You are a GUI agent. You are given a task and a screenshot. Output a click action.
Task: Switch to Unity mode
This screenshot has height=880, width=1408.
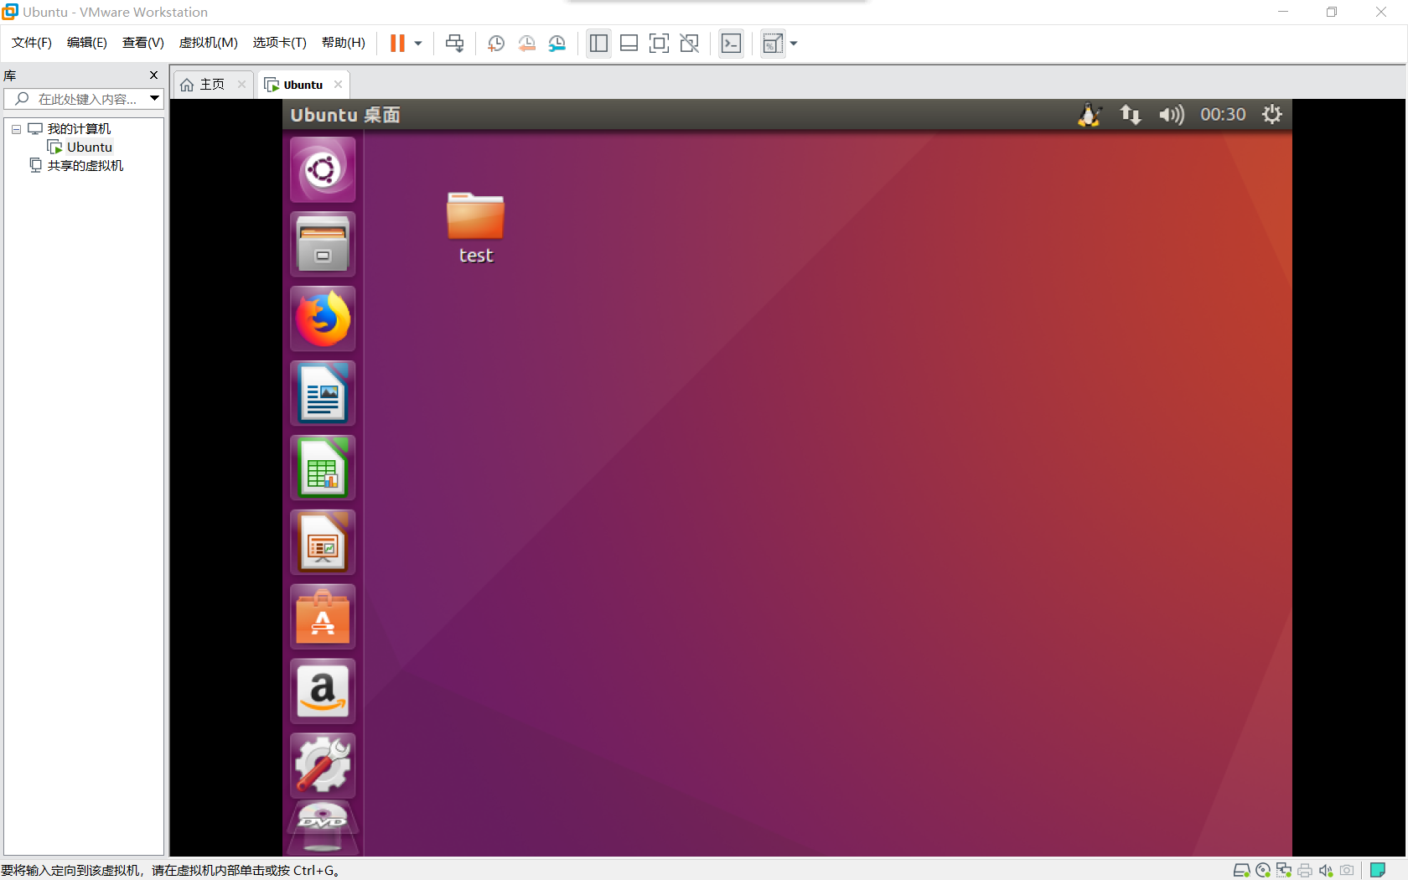click(689, 43)
